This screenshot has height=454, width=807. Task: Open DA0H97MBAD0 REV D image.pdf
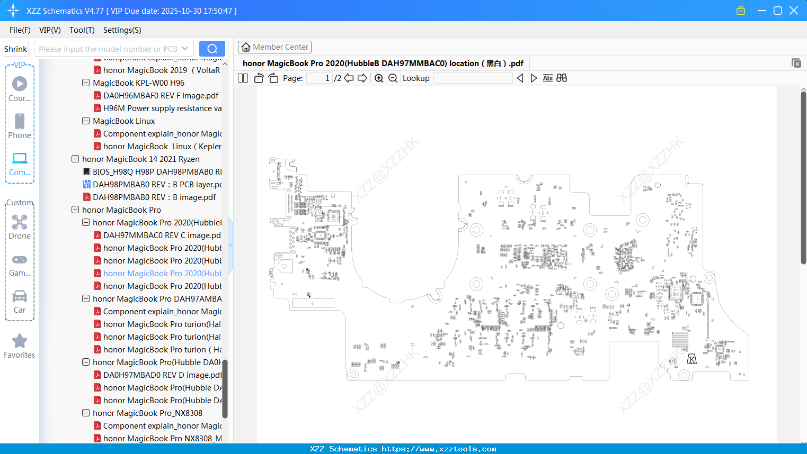coord(157,375)
